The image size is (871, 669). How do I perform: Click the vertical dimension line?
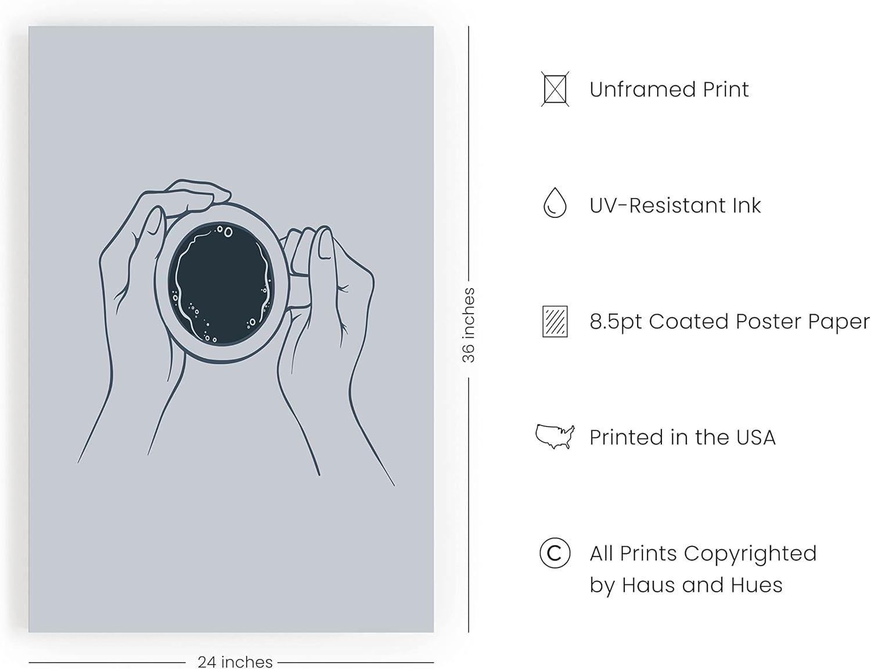[469, 157]
